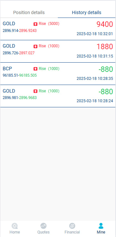Click the price range 2896.726-2897.027
Screen dimensions: 116x237
pyautogui.click(x=19, y=53)
